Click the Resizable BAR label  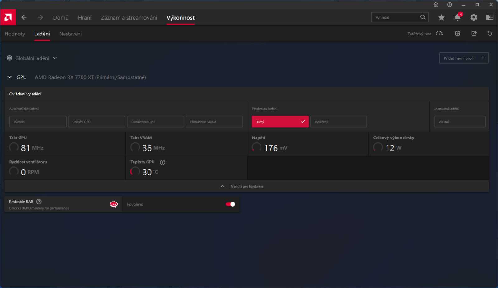pyautogui.click(x=21, y=202)
